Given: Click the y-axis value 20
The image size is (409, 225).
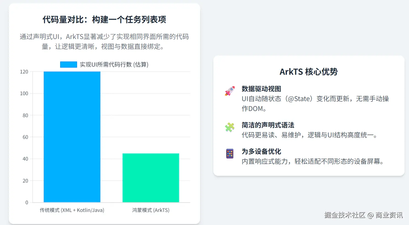Looking at the screenshot, I should (25, 181).
